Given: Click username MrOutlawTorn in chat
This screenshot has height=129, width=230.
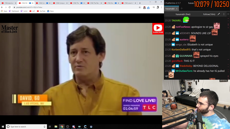Looking at the screenshot, I should coord(184,71).
